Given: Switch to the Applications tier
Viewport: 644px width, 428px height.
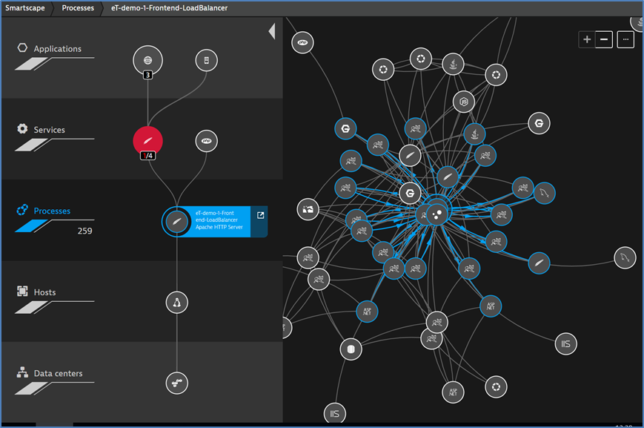Looking at the screenshot, I should pos(57,49).
